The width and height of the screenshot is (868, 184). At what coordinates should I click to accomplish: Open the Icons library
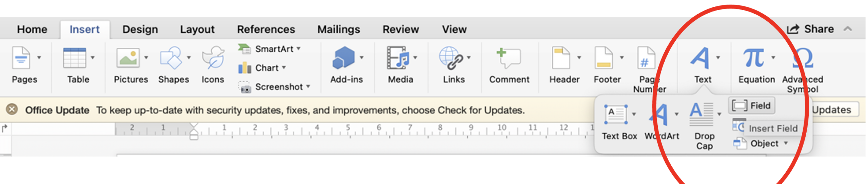coord(213,58)
